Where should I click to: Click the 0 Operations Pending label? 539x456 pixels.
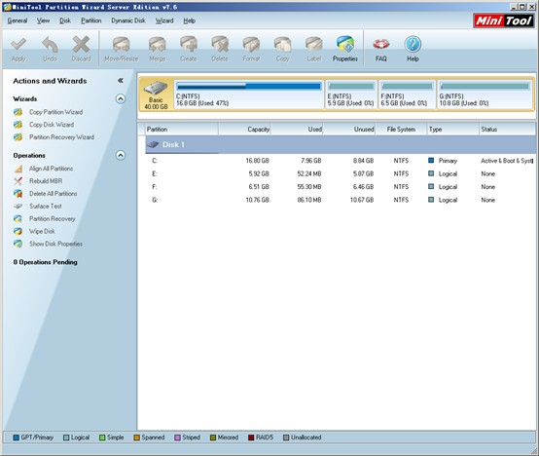pyautogui.click(x=45, y=262)
